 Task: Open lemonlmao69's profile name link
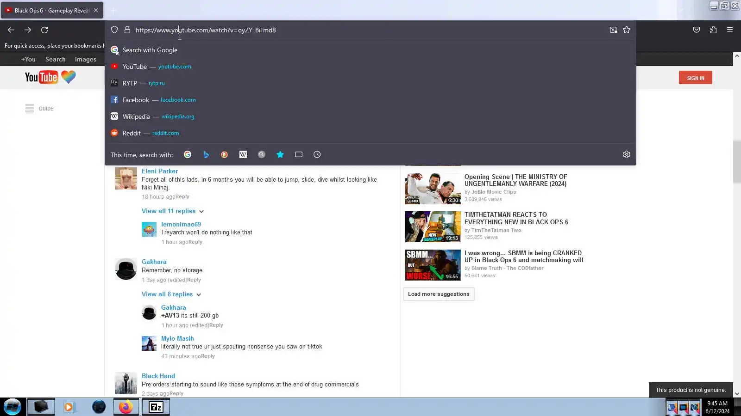pos(181,224)
